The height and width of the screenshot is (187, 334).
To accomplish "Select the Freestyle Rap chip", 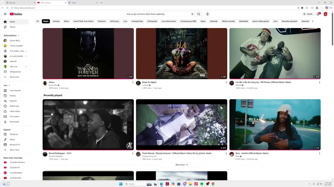I will tap(137, 21).
